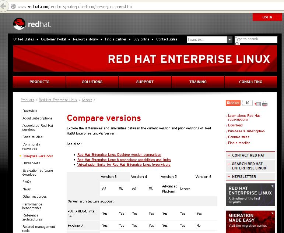Click the print page icon
284x233 pixels.
(x=265, y=104)
